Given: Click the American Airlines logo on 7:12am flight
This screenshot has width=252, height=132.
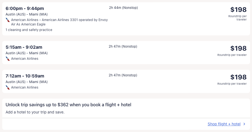Looking at the screenshot, I should [x=8, y=87].
